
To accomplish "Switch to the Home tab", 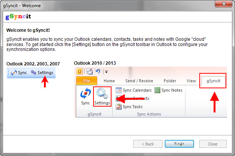I will pos(109,81).
